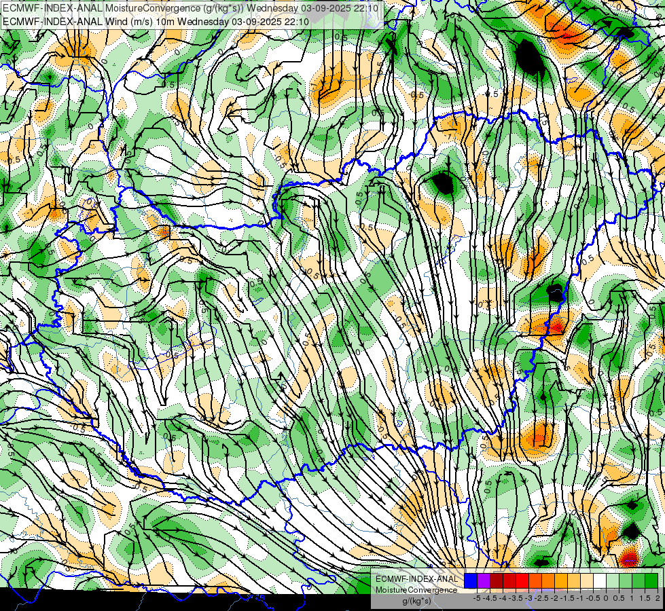Screen dimensions: 665x611
Task: Click the Wind (m/s) 10m title line
Action: 156,21
